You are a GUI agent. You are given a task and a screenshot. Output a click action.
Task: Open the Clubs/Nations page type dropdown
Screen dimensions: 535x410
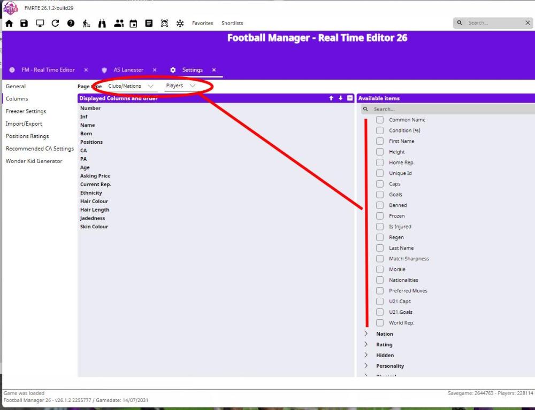[131, 86]
